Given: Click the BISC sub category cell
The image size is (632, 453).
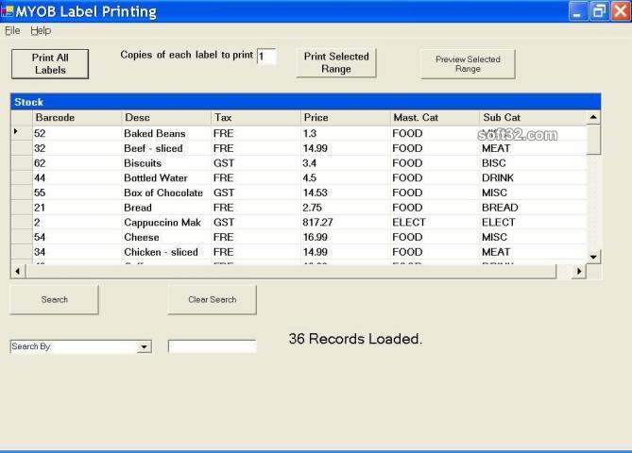Looking at the screenshot, I should pyautogui.click(x=533, y=163).
